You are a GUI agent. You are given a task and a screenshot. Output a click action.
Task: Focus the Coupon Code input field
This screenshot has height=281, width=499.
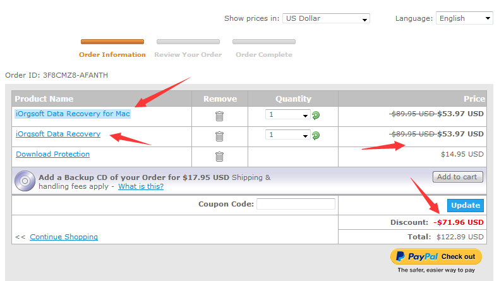pos(296,204)
